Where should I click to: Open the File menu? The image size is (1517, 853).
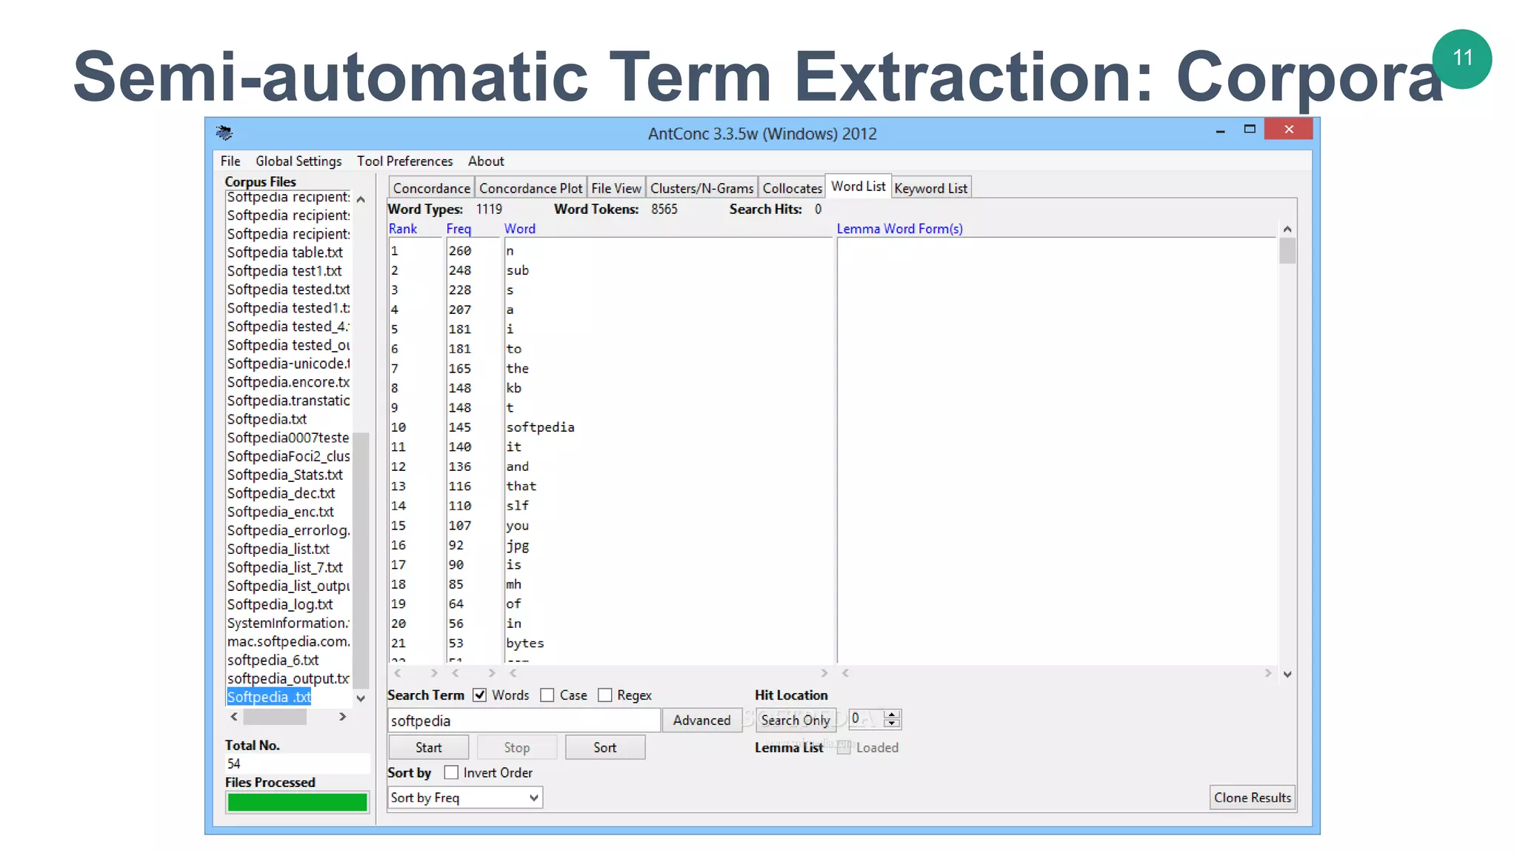[230, 161]
